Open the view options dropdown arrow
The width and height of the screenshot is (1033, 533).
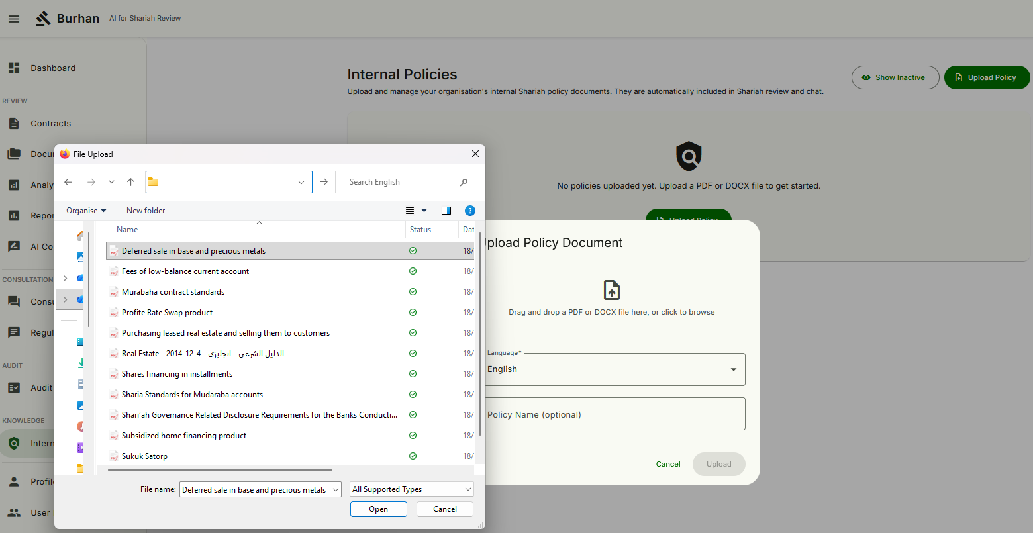[x=424, y=211]
